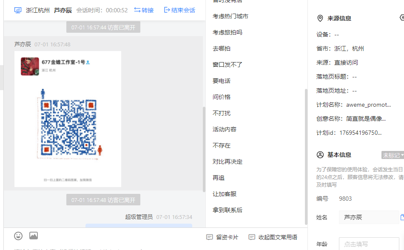
Task: Open the QR code image in chat
Action: click(68, 119)
